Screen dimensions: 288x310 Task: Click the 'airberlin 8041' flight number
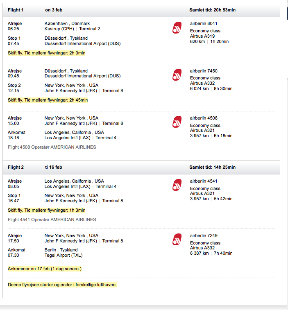pos(204,23)
